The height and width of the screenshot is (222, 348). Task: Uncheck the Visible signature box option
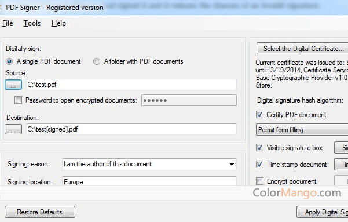click(x=259, y=148)
